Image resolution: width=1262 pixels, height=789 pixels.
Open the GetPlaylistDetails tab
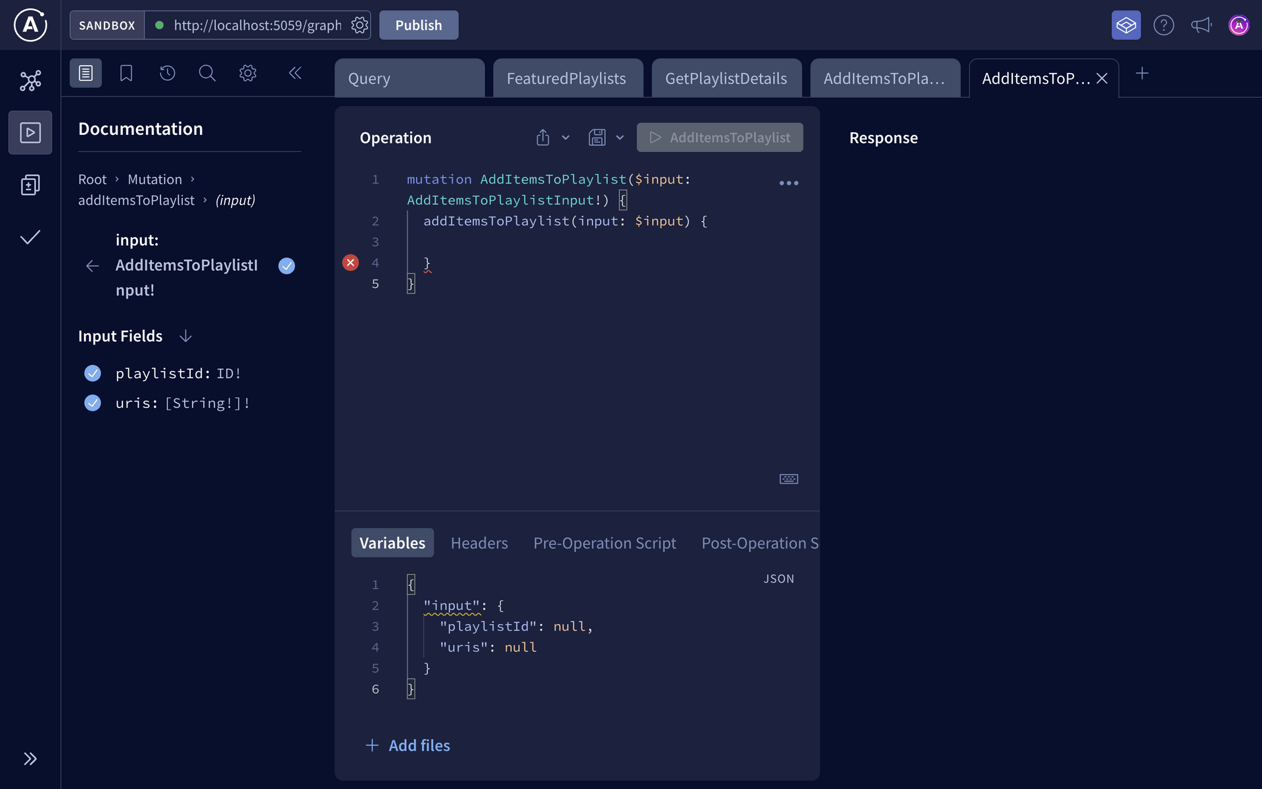coord(726,78)
